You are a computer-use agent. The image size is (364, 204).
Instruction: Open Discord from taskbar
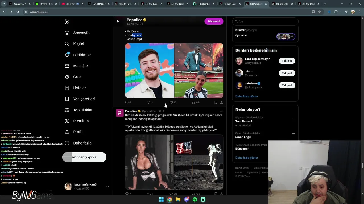point(187,199)
